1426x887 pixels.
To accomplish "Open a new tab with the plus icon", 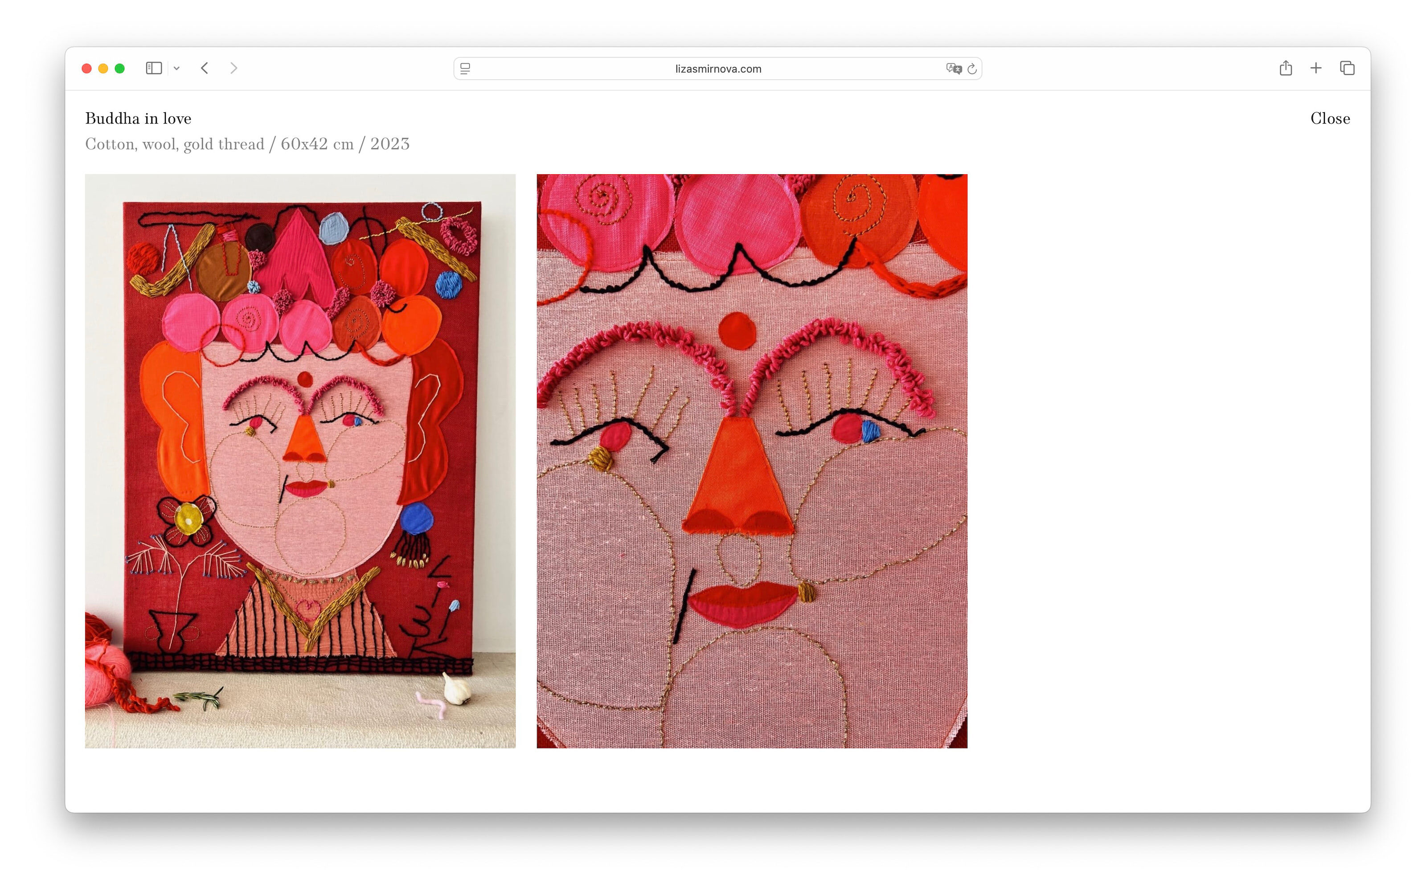I will pos(1315,68).
